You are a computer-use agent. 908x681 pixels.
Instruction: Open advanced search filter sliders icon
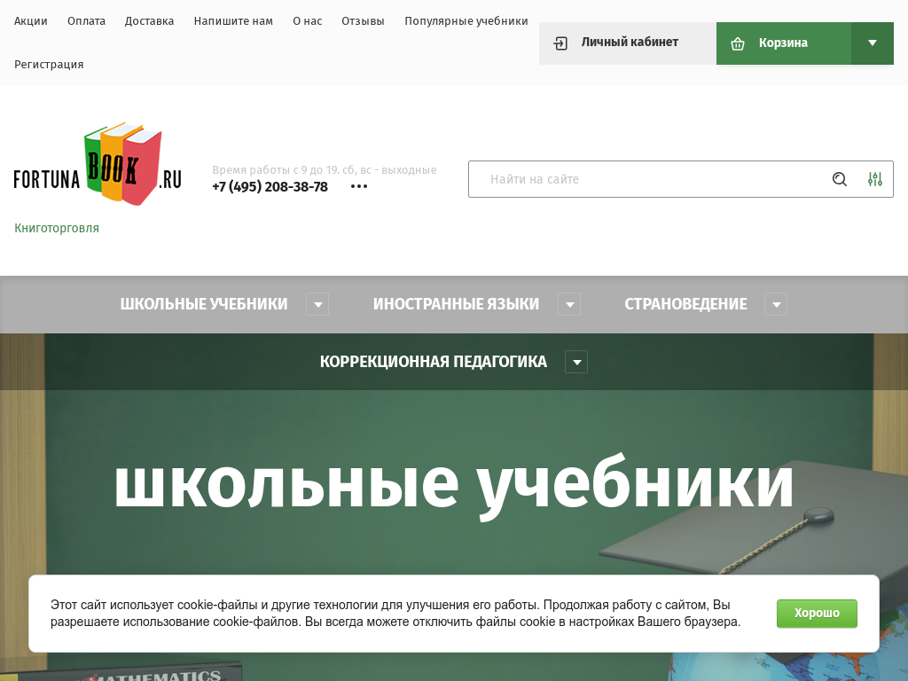pyautogui.click(x=875, y=179)
